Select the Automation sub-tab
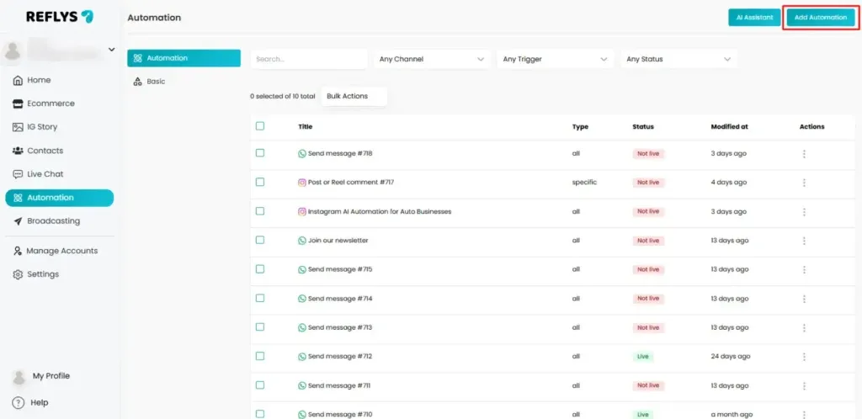The width and height of the screenshot is (862, 419). (184, 58)
